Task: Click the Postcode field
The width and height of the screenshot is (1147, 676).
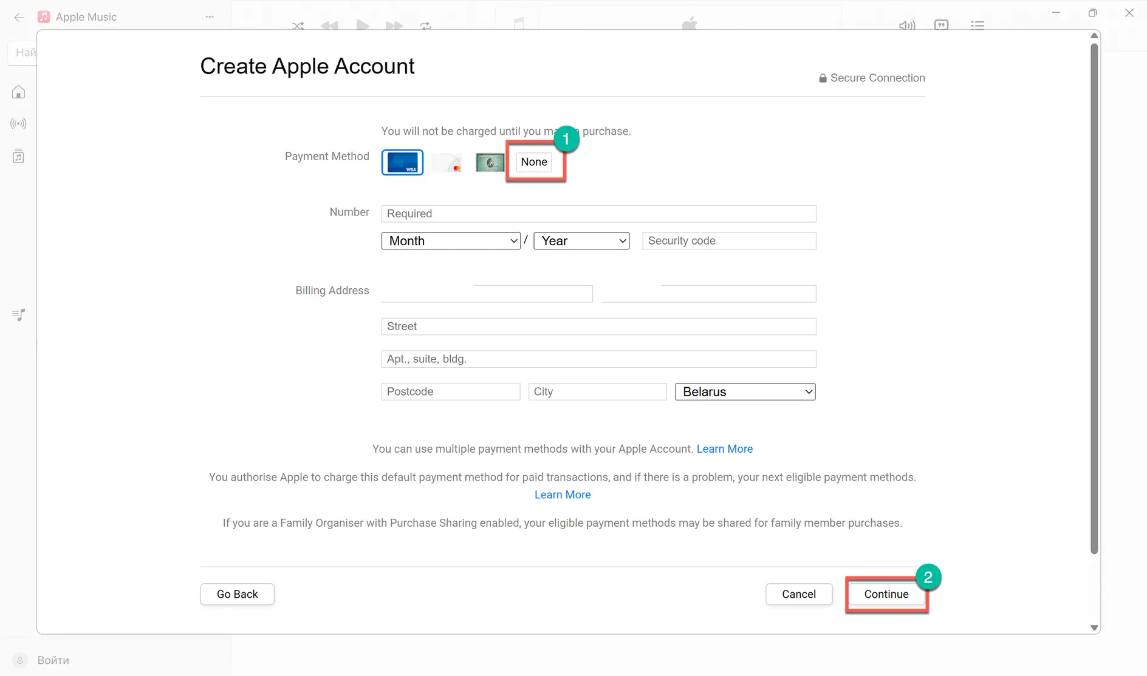Action: 451,392
